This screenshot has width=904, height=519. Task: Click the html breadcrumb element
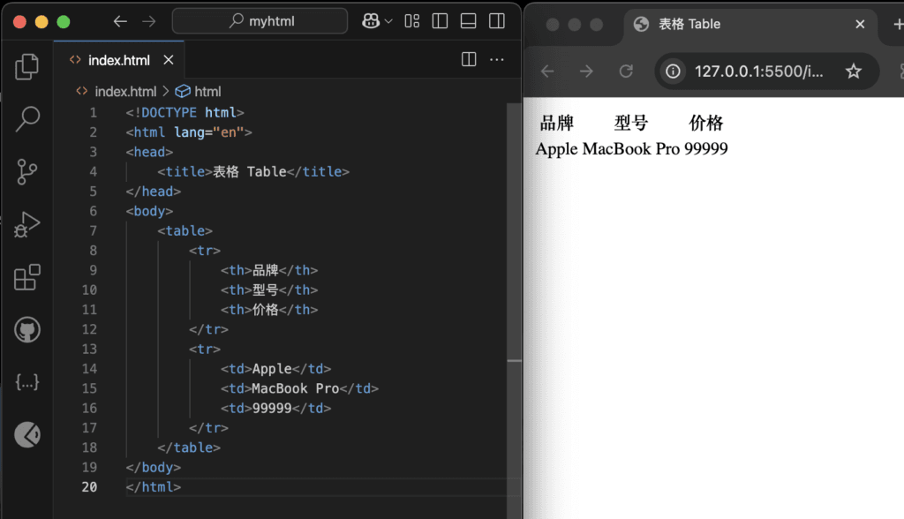(x=207, y=92)
